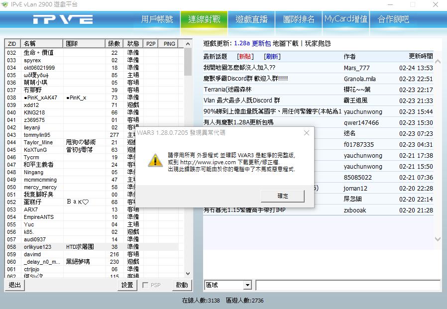The image size is (447, 309).
Task: Click the chat message input field
Action: coord(348,285)
